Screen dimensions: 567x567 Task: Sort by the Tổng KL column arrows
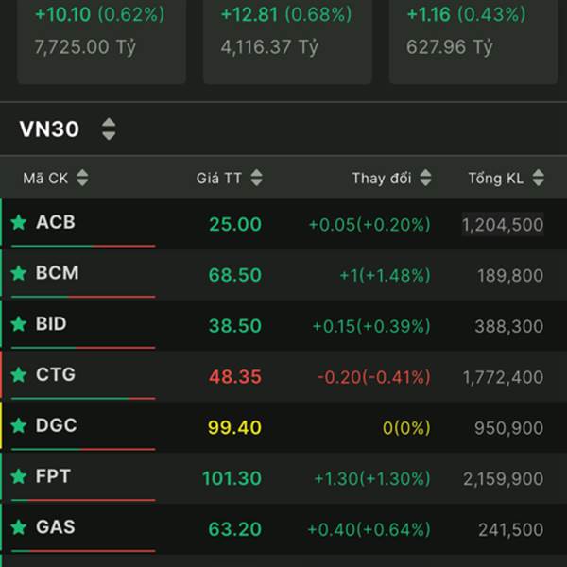coord(539,178)
